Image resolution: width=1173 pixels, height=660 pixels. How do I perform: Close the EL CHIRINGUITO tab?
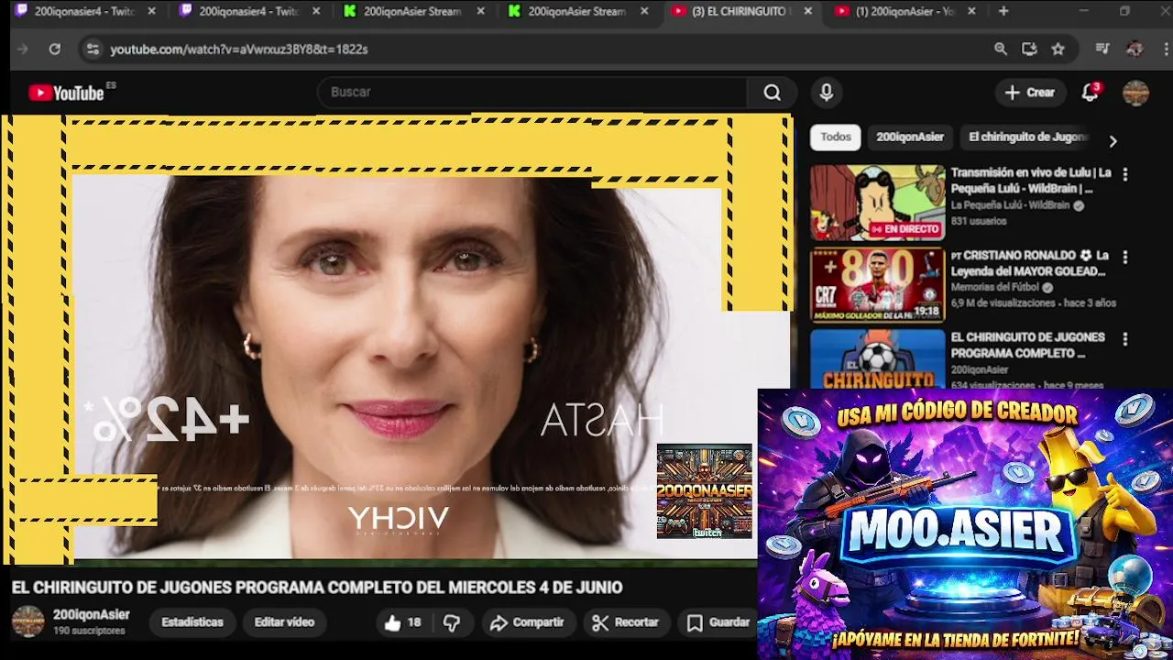807,11
